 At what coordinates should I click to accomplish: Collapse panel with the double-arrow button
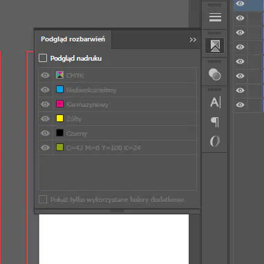(x=193, y=40)
